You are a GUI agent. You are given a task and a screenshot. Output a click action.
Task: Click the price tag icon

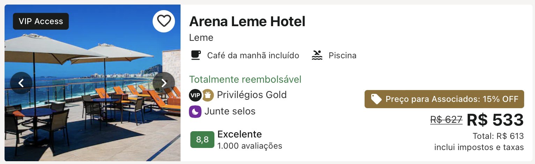click(x=376, y=99)
